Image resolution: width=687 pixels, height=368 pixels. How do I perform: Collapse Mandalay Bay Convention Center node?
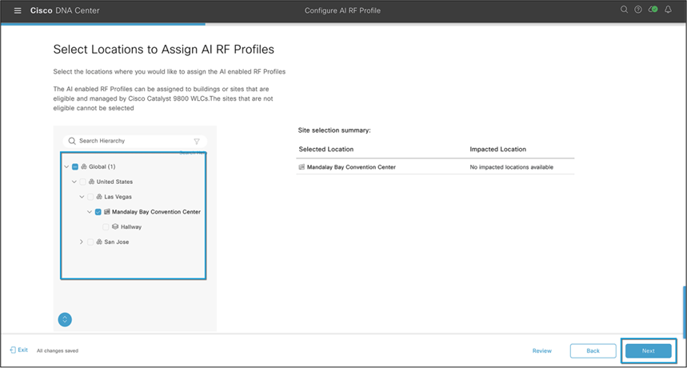90,212
